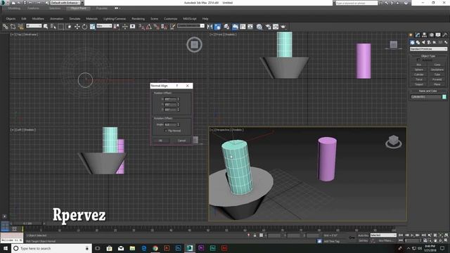Switch to the Motion panel tab
450x253 pixels.
click(x=431, y=35)
